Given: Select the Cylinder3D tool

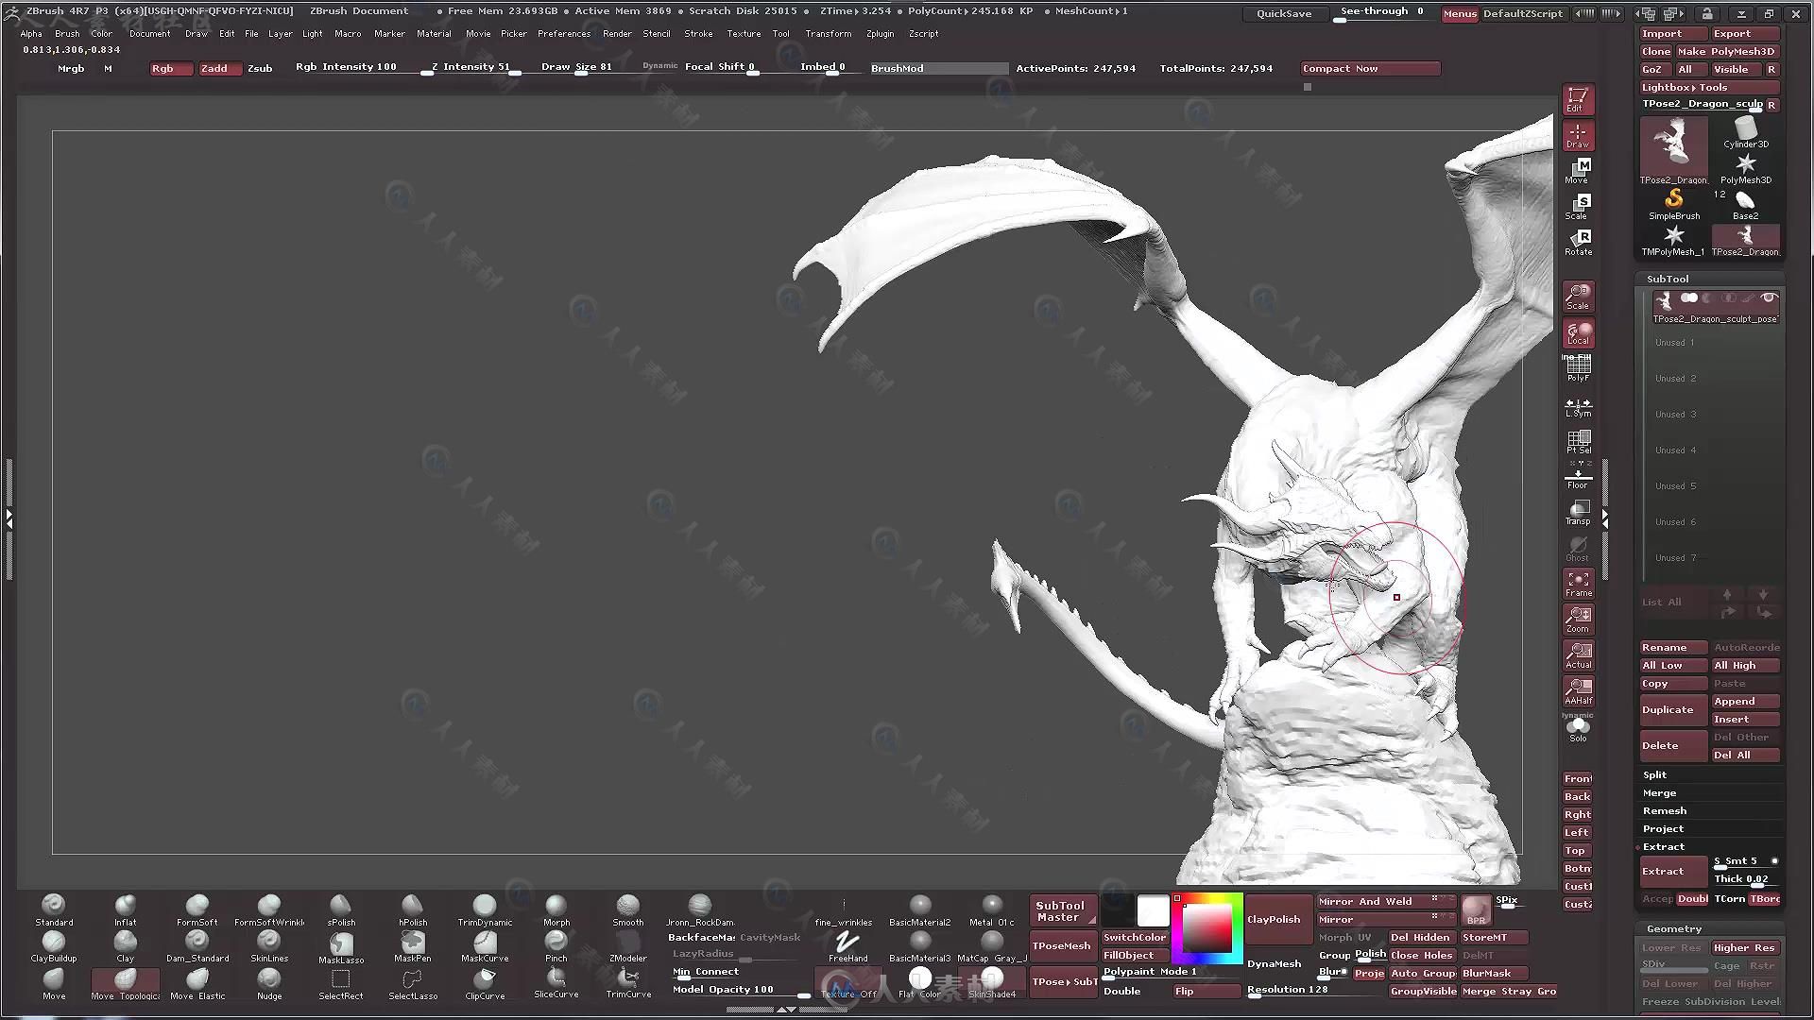Looking at the screenshot, I should 1745,133.
